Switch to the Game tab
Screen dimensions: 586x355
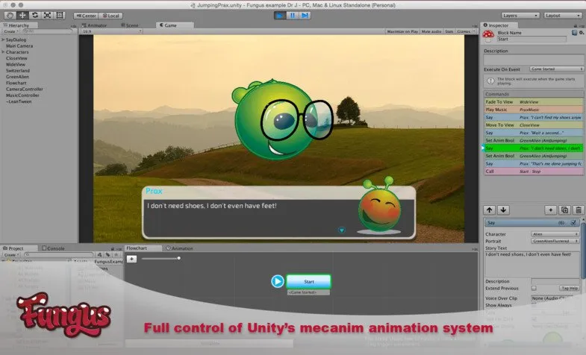pos(175,25)
